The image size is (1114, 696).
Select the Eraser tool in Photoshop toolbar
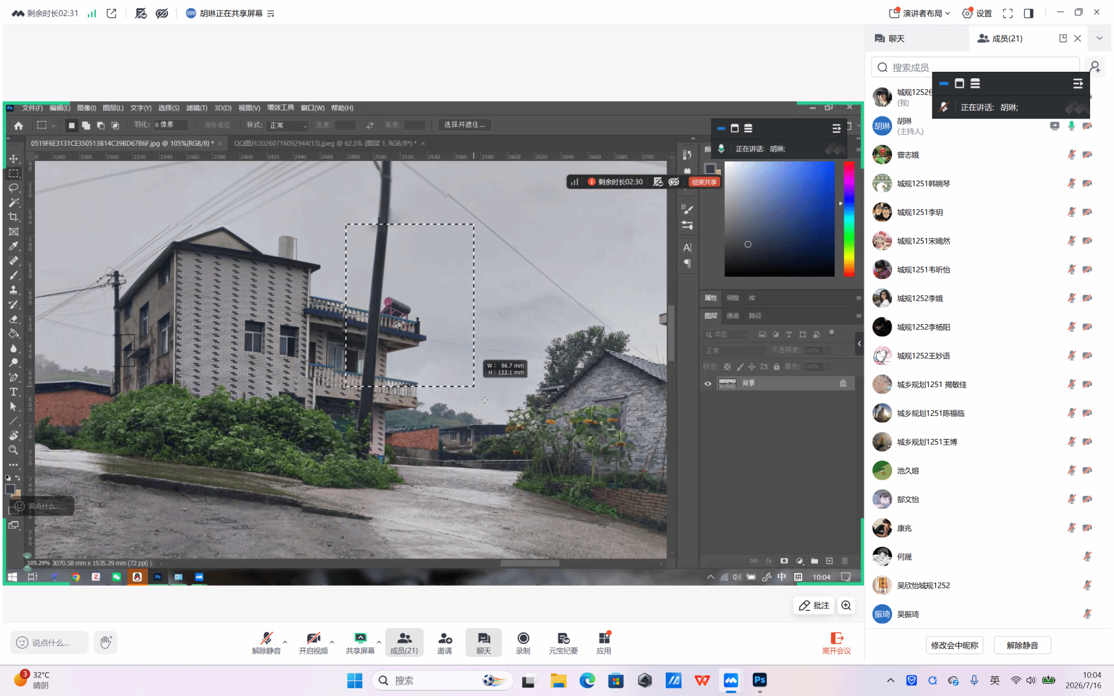click(x=14, y=319)
